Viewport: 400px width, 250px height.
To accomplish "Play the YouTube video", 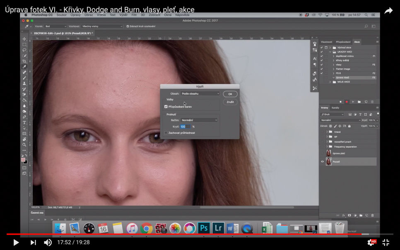I will point(16,243).
